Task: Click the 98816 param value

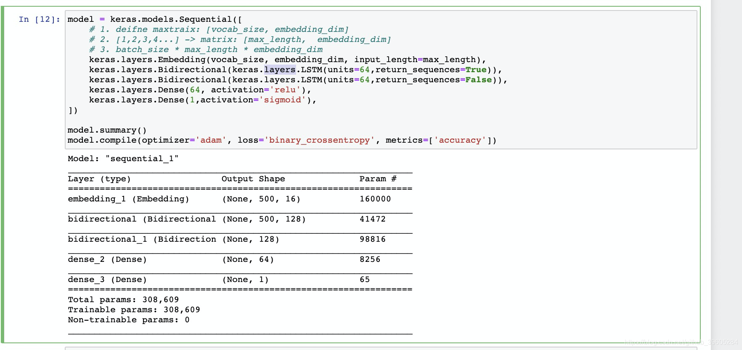Action: (x=372, y=239)
